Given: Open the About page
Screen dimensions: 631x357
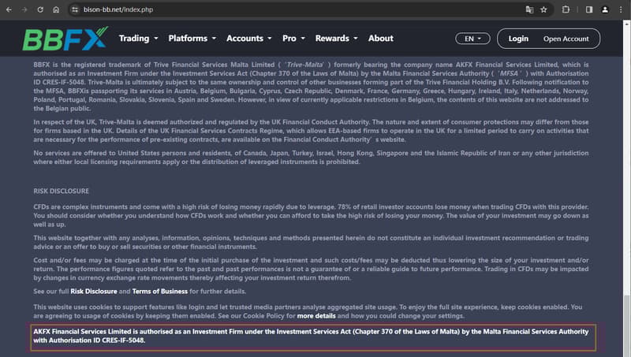Looking at the screenshot, I should click(x=381, y=38).
